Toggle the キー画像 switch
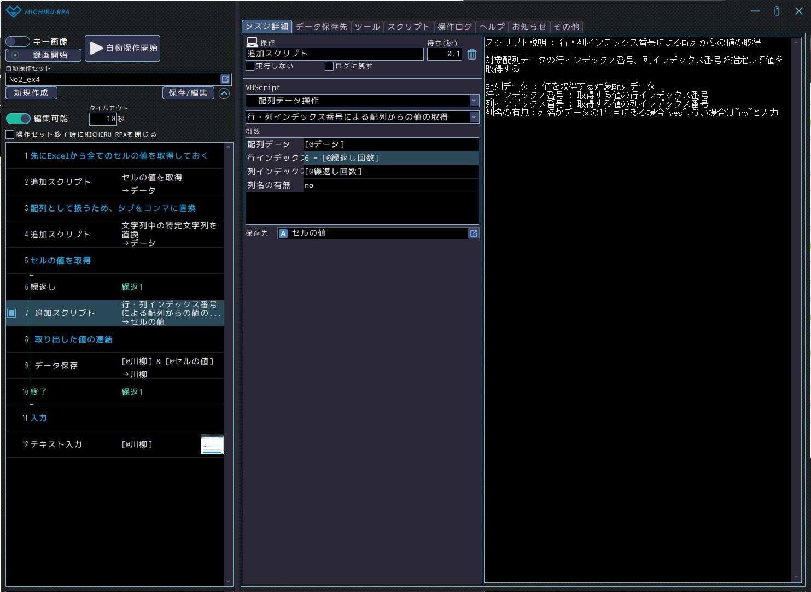811x592 pixels. pos(17,42)
